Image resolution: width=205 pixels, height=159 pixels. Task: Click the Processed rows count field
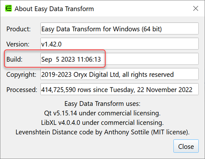(119, 89)
